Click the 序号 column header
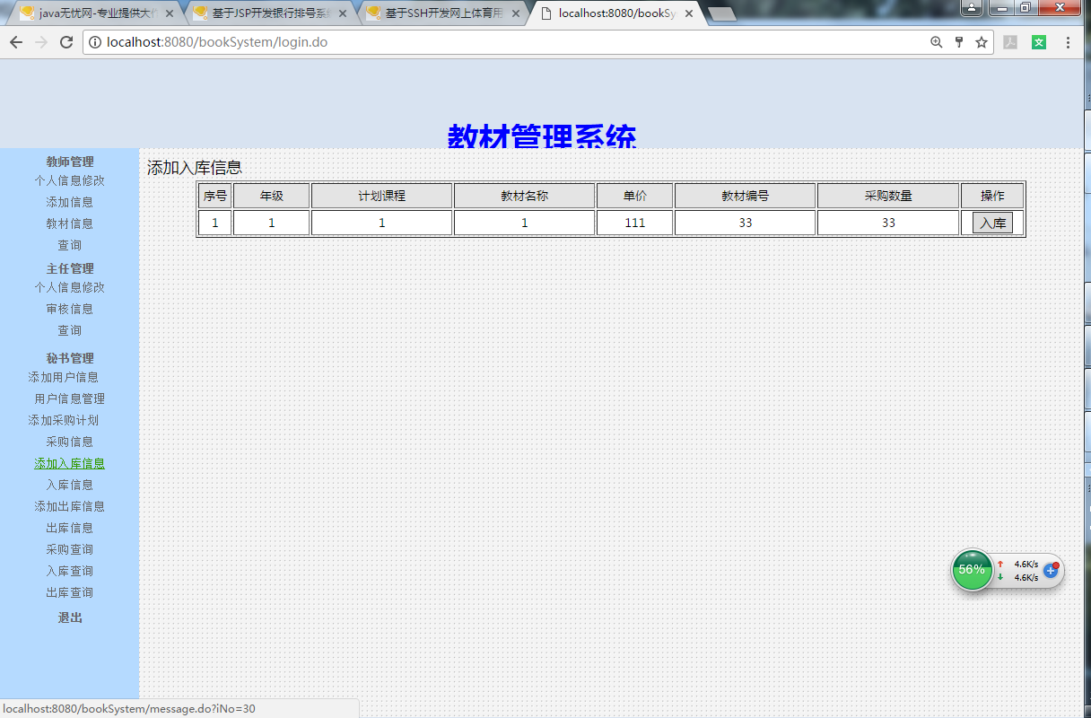This screenshot has height=718, width=1091. (x=215, y=196)
